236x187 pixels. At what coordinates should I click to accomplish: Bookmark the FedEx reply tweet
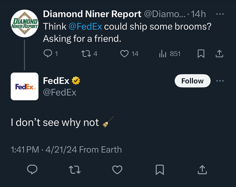[x=160, y=170]
